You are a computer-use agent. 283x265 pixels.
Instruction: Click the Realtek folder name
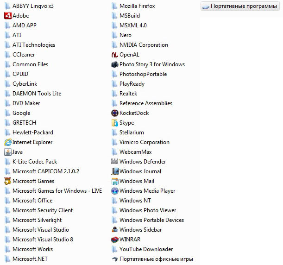128,94
